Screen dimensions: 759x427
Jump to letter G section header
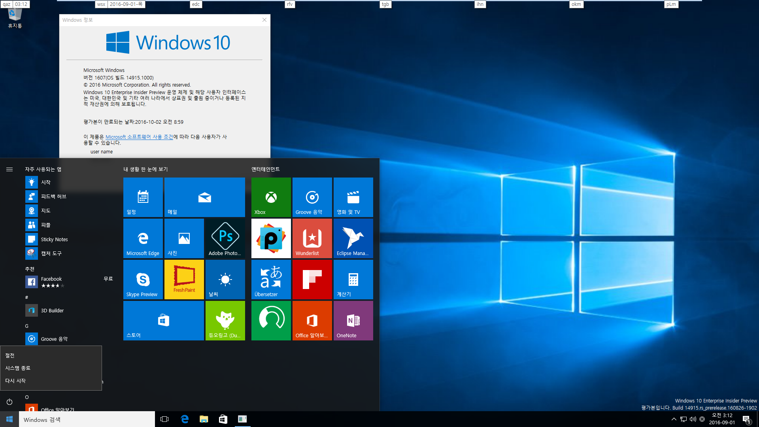(27, 326)
